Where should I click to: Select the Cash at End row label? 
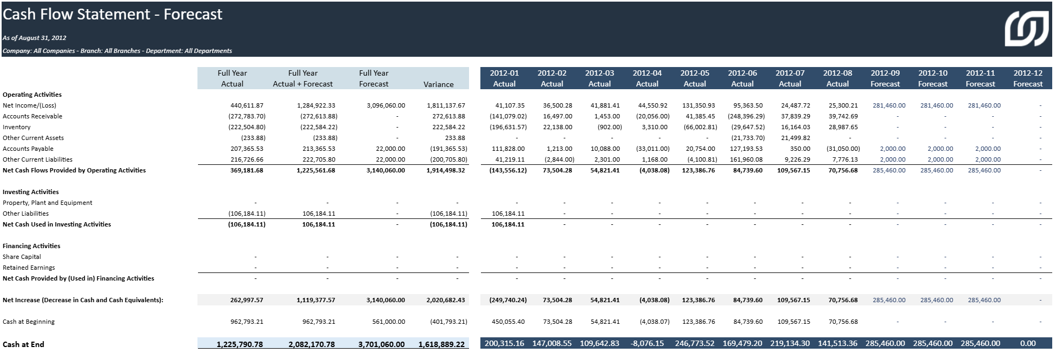point(23,344)
